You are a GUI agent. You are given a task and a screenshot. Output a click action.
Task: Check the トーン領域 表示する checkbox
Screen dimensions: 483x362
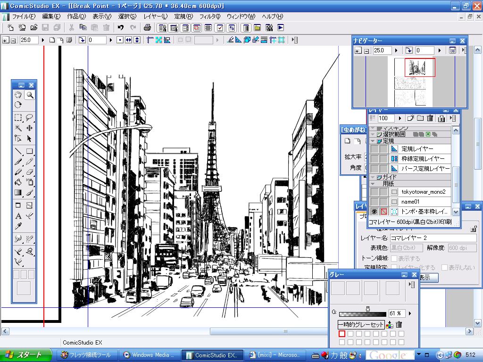[x=394, y=258]
